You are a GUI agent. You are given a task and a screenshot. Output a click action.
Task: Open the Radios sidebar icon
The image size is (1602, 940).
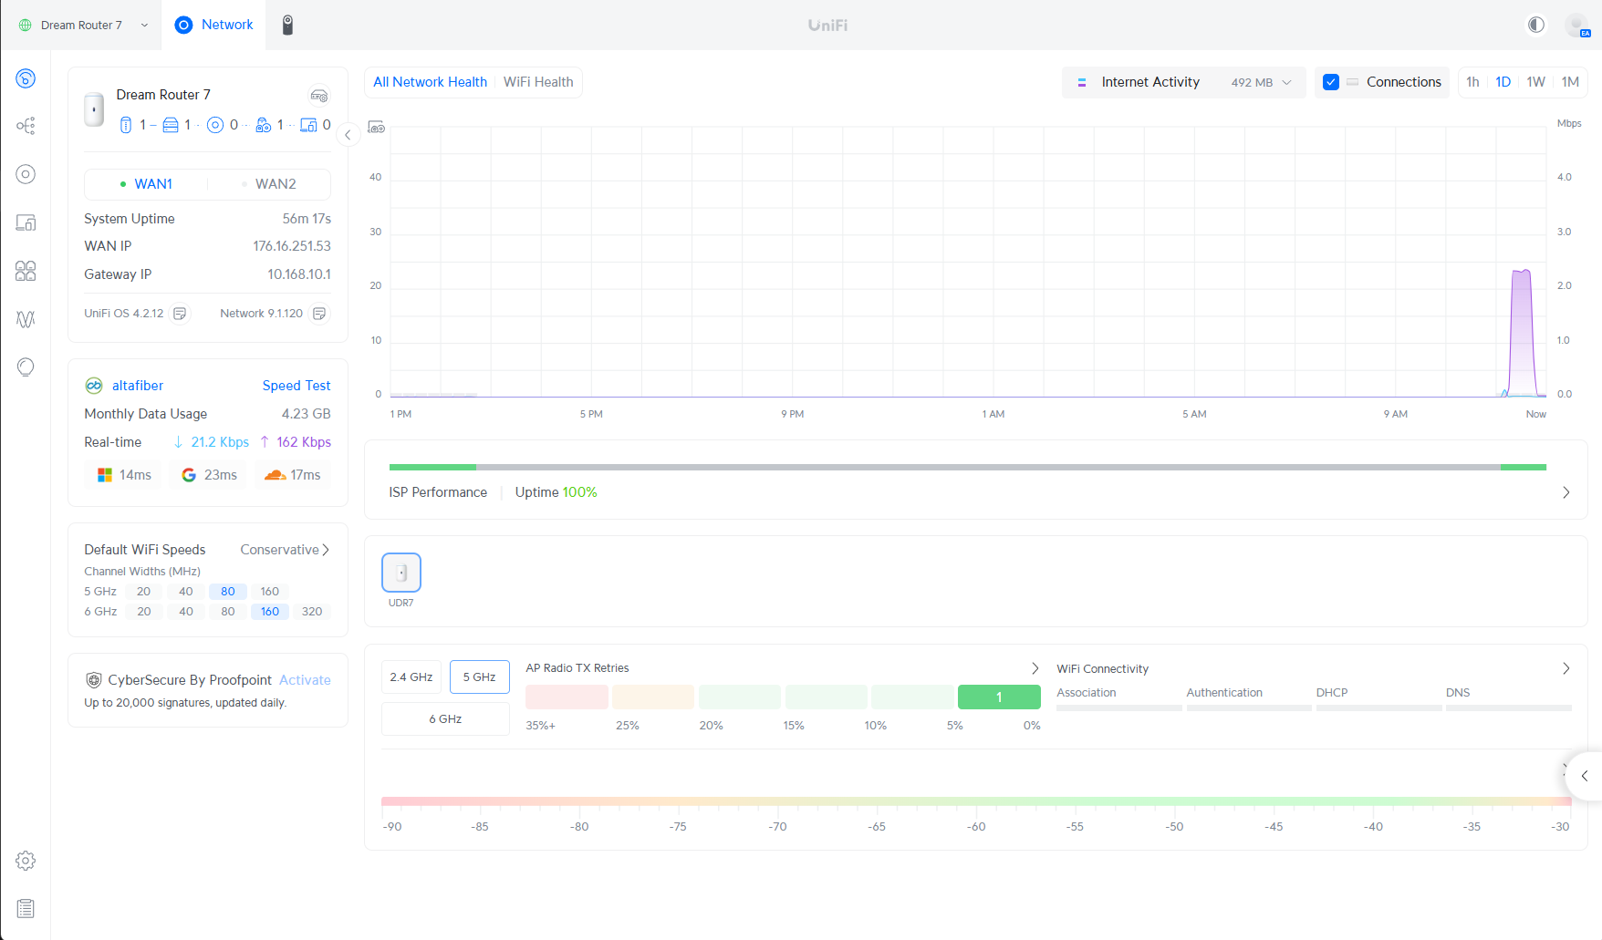[x=26, y=319]
